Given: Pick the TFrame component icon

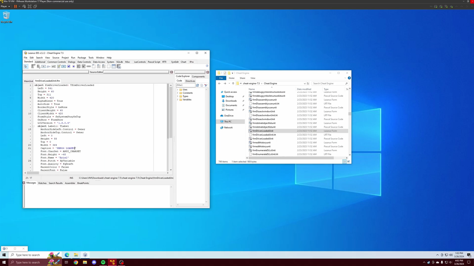Looking at the screenshot, I should (x=114, y=66).
